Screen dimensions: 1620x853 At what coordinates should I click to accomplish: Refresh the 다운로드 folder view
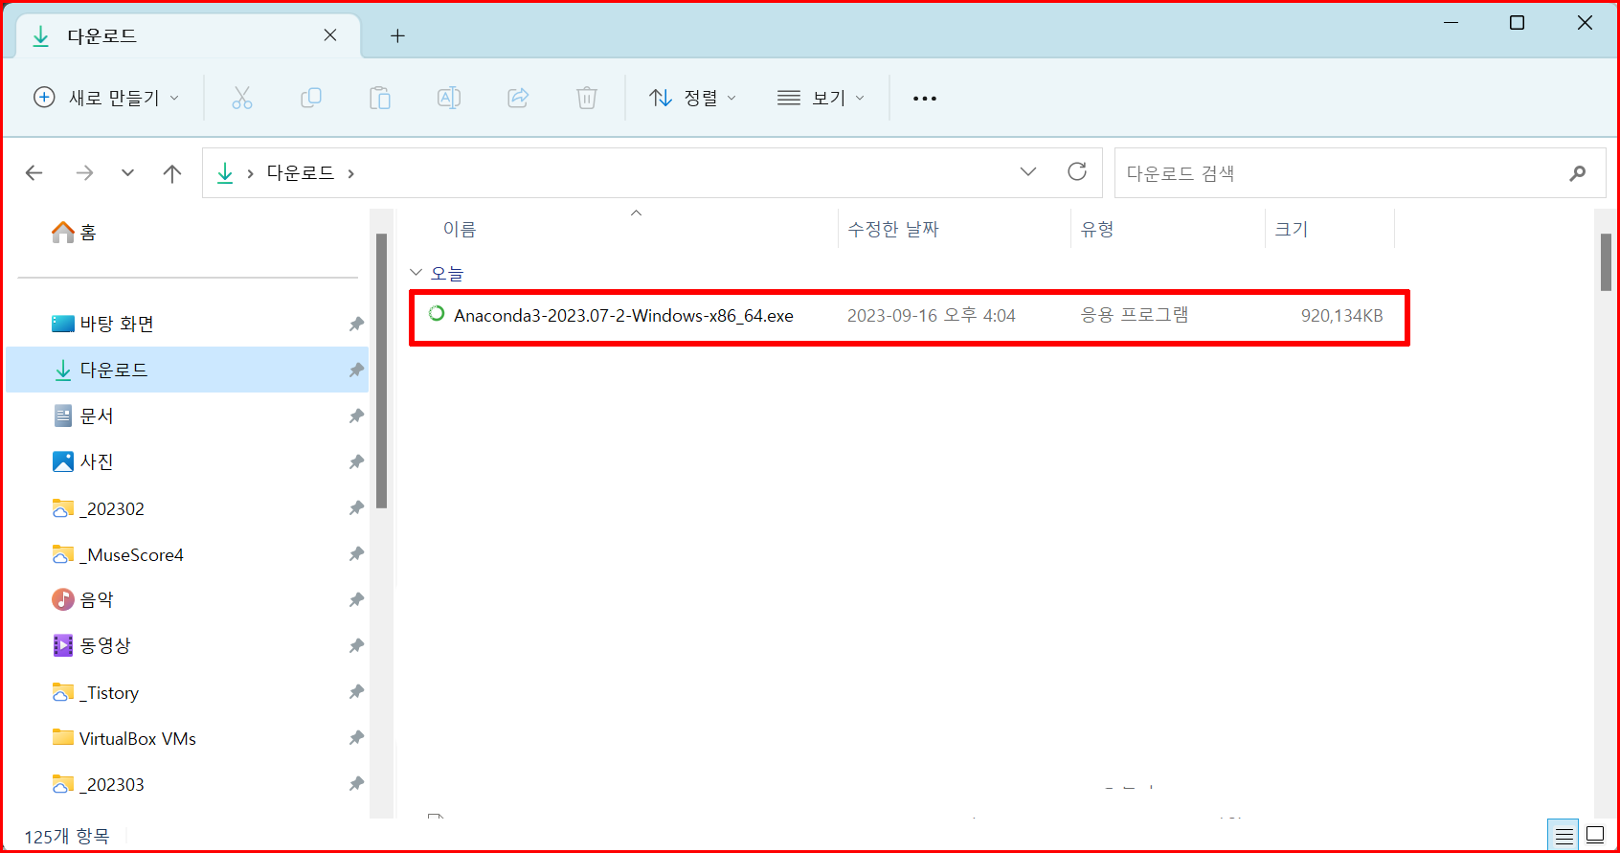[1077, 171]
